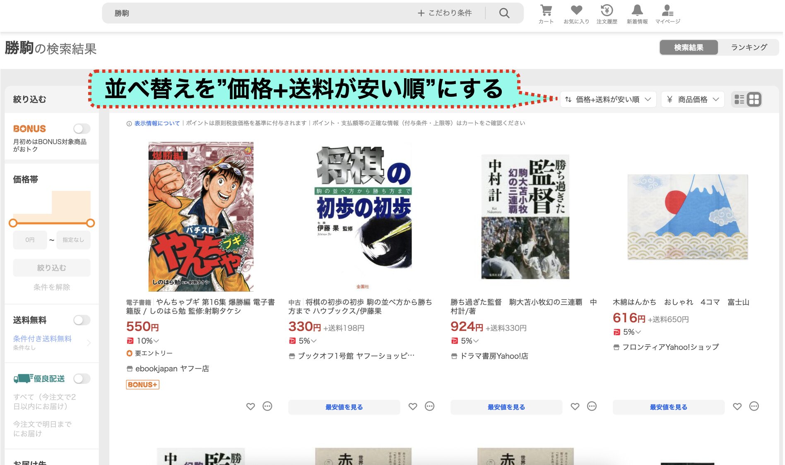
Task: Open new arrivals (新着情報) bell icon
Action: coord(637,14)
